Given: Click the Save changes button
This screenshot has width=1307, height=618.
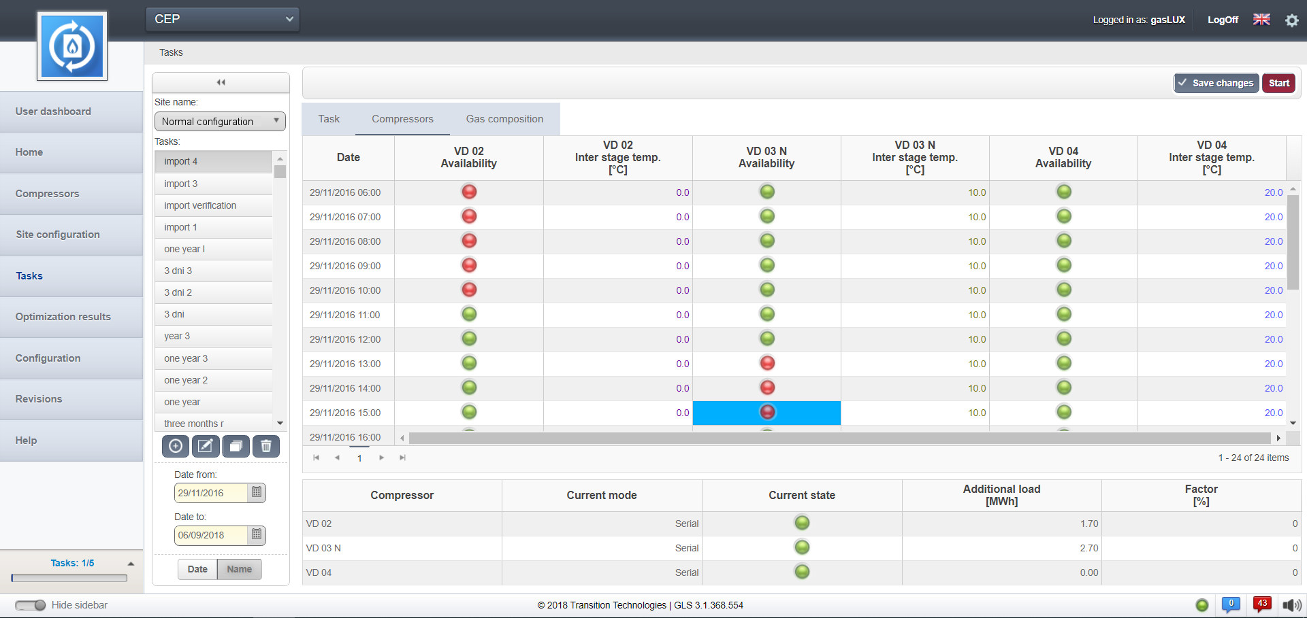Looking at the screenshot, I should click(x=1216, y=83).
